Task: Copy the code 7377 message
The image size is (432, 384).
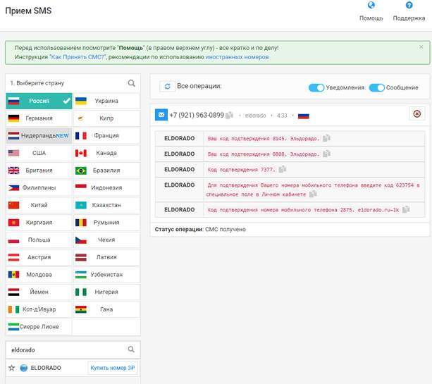Action: 282,169
